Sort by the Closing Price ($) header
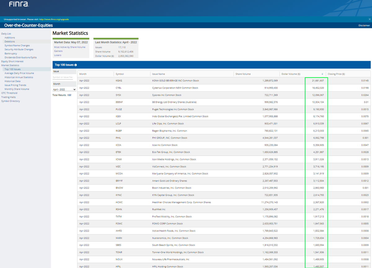 click(x=336, y=74)
